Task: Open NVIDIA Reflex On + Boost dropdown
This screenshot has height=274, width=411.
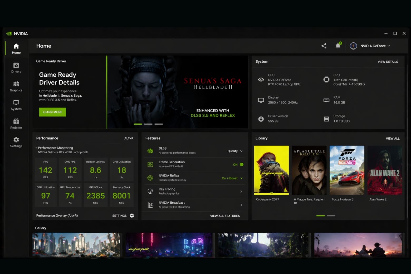Action: [232, 178]
